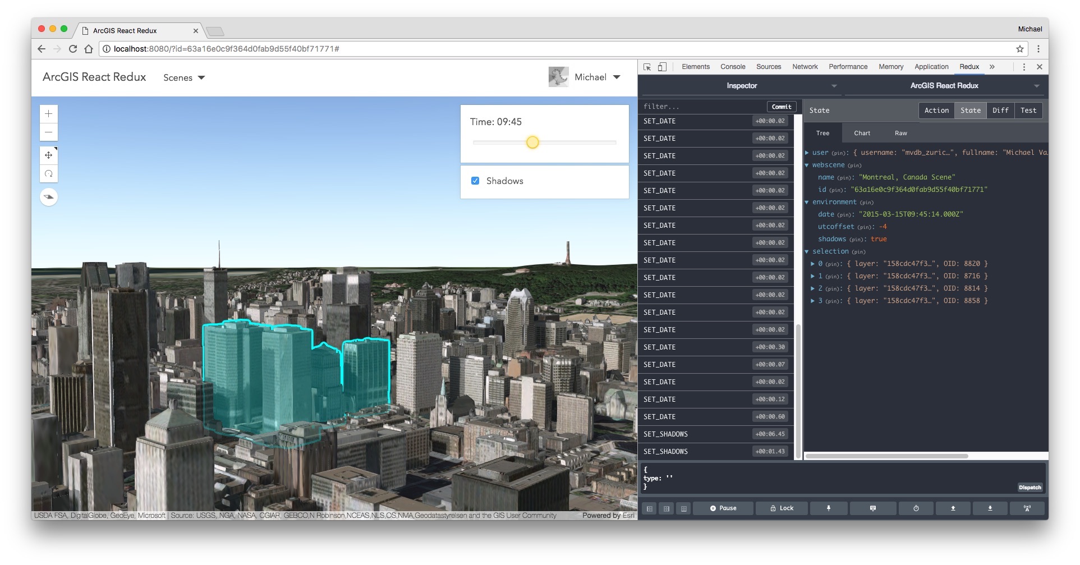Open the browser home page
The height and width of the screenshot is (565, 1080).
(x=89, y=49)
